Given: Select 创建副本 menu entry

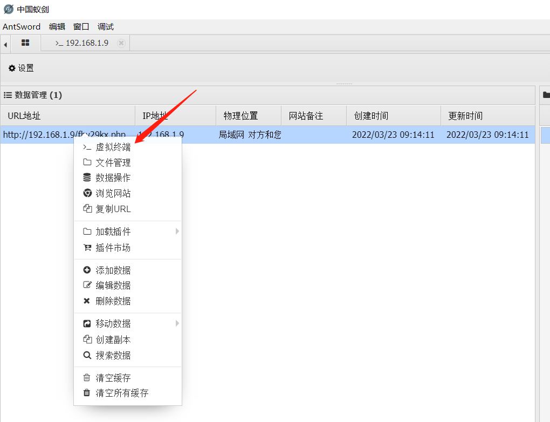Looking at the screenshot, I should point(128,339).
